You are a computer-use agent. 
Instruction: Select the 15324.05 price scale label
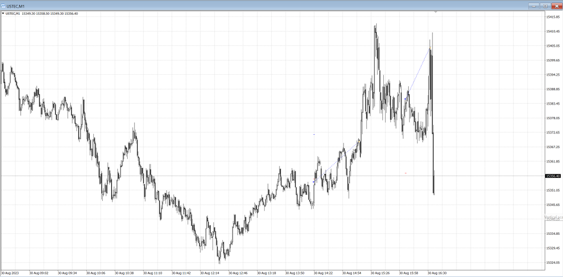pos(553,263)
